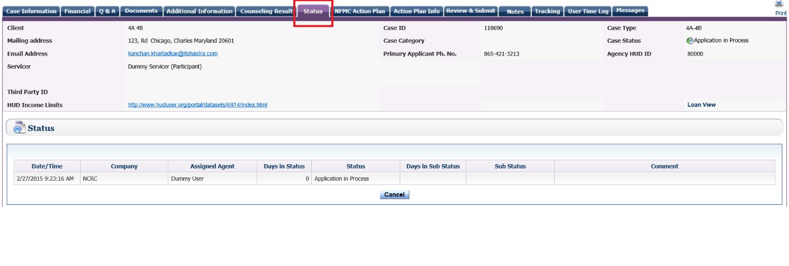Open the Review & Submit tab
Image resolution: width=789 pixels, height=266 pixels.
[470, 11]
